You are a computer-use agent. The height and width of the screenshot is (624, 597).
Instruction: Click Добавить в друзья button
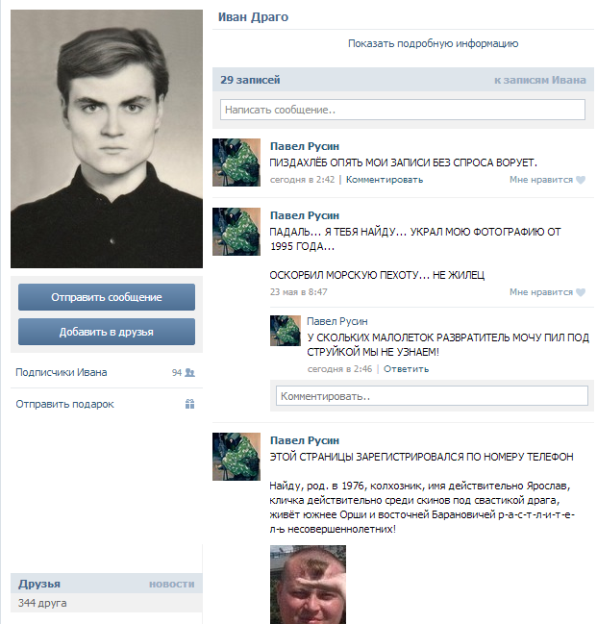tap(107, 332)
